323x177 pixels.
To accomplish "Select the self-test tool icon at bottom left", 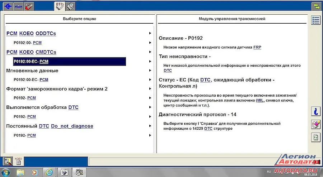I will 8,161.
